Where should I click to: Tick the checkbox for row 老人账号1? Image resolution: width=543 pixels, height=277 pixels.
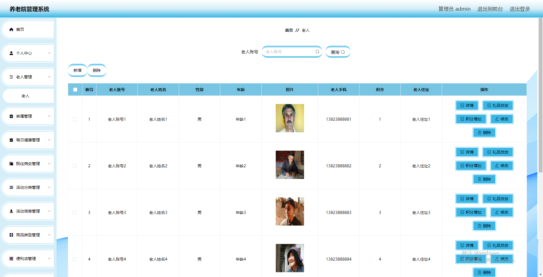point(75,119)
